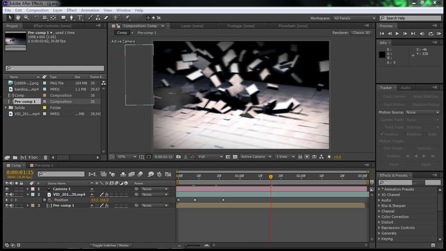Open Camera 1 Parent None dropdown
Image resolution: width=446 pixels, height=251 pixels.
[x=155, y=189]
